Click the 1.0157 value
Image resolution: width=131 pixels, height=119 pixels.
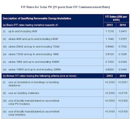pos(123,39)
